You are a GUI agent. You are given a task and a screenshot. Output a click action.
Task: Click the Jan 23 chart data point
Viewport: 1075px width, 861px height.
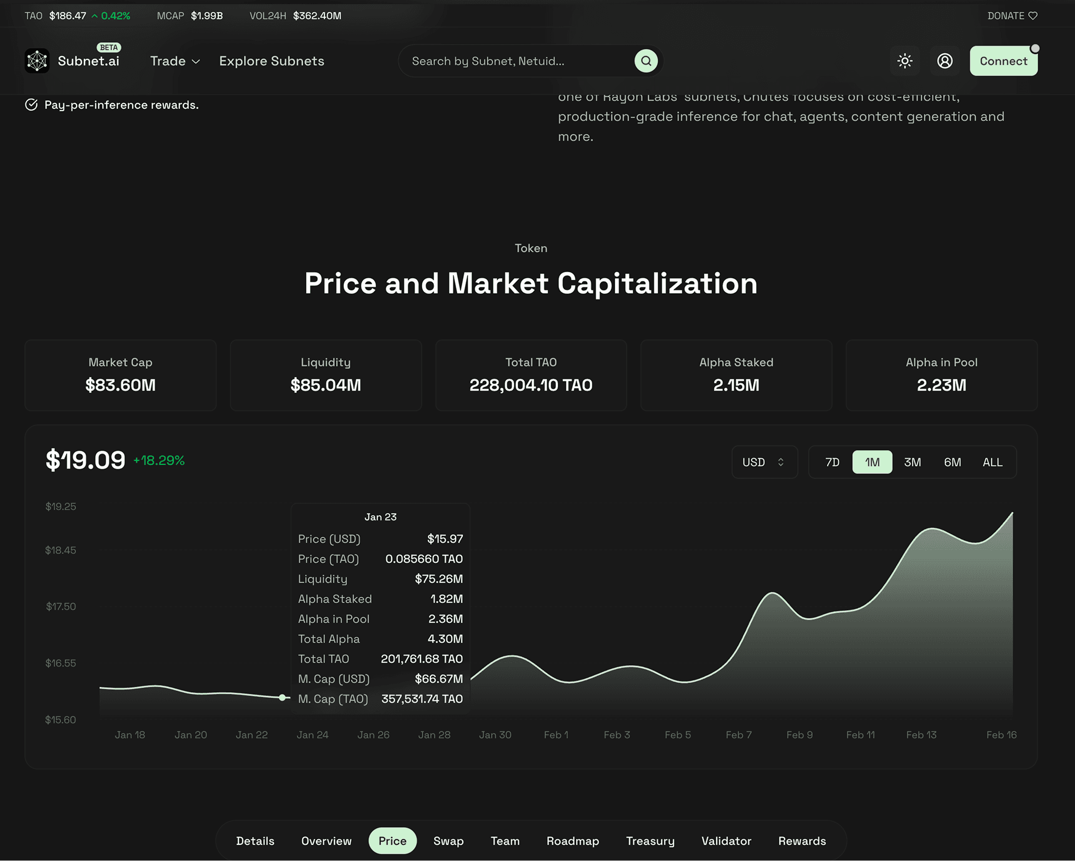282,697
